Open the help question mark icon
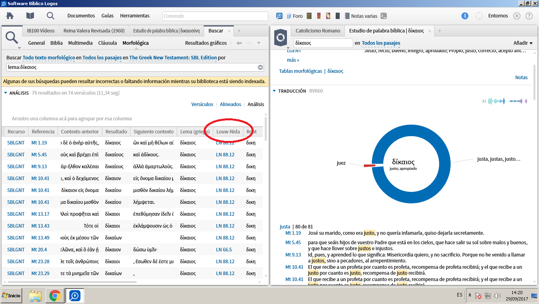This screenshot has width=539, height=304. pyautogui.click(x=529, y=16)
